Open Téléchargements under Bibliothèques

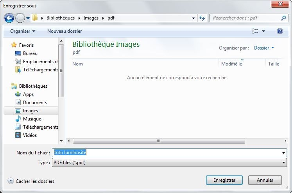point(40,127)
